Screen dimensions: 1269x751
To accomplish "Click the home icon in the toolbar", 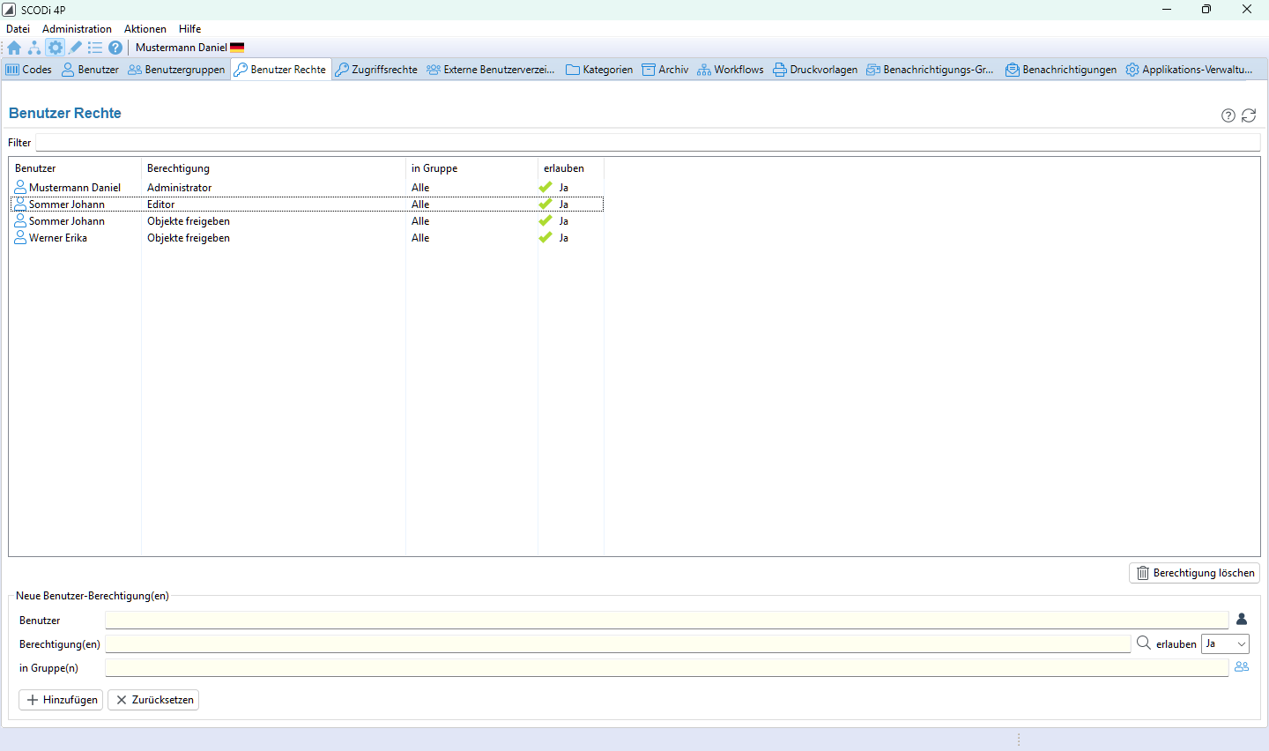I will coord(14,48).
